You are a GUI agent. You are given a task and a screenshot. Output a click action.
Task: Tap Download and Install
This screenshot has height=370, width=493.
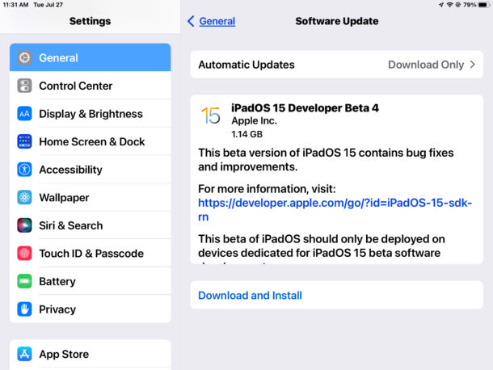337,295
